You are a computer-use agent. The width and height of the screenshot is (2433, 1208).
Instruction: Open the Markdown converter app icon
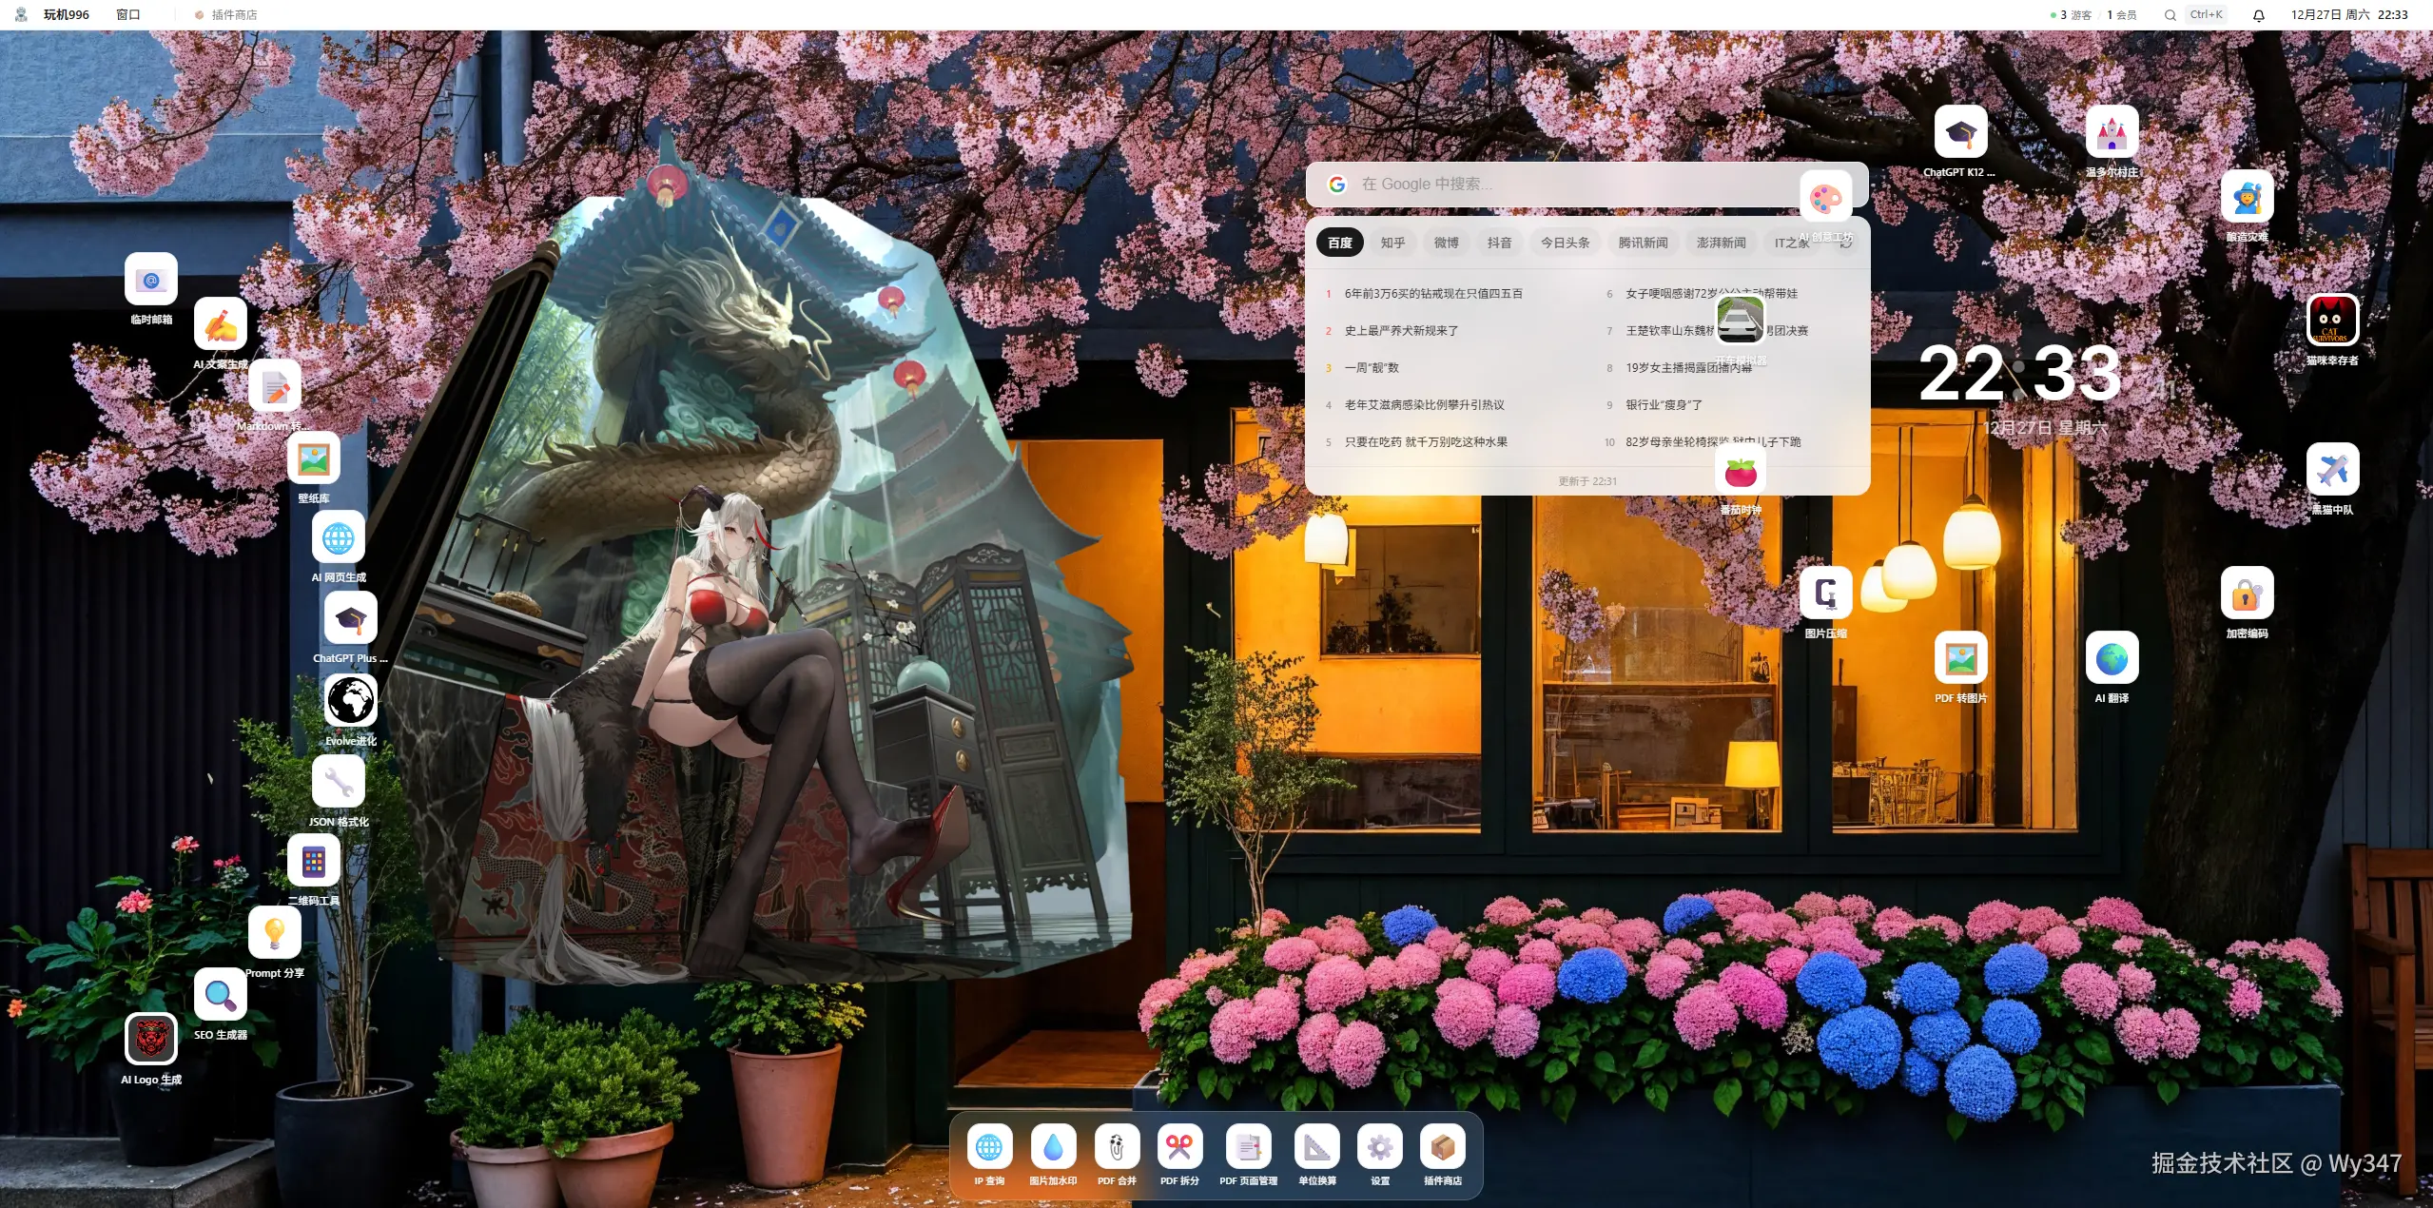(x=275, y=386)
